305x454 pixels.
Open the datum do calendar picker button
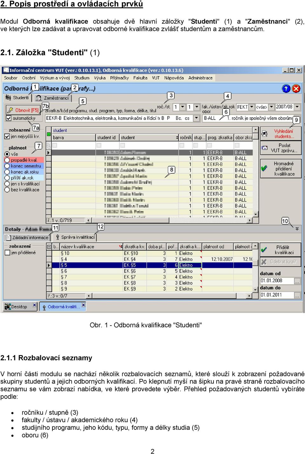tap(297, 295)
